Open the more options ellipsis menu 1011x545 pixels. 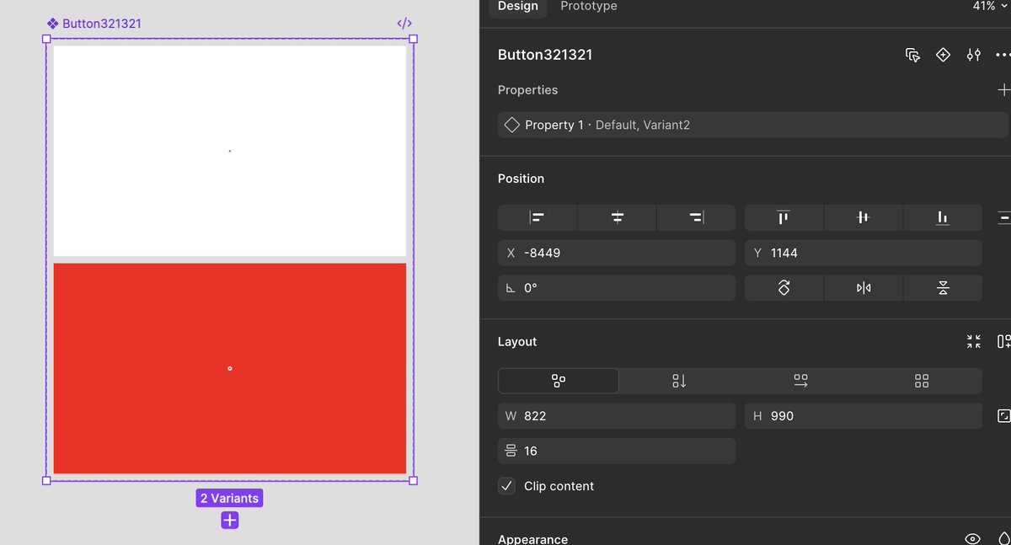[1003, 55]
